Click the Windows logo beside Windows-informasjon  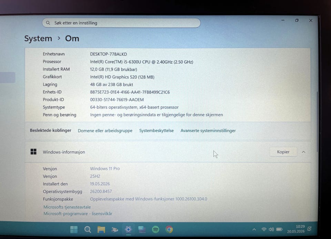(33, 152)
